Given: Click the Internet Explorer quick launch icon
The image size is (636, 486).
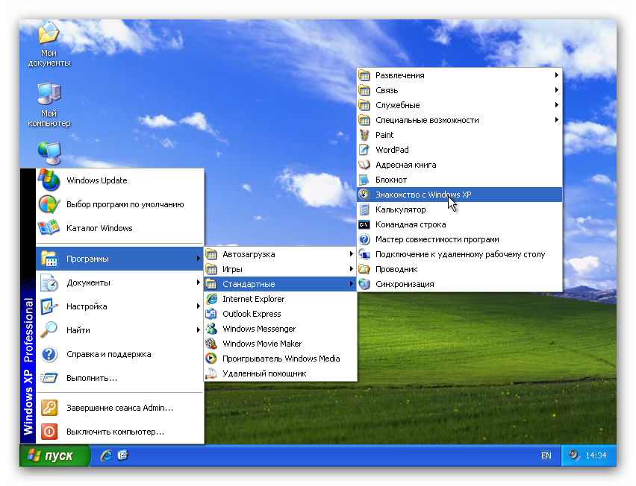Looking at the screenshot, I should coord(106,455).
